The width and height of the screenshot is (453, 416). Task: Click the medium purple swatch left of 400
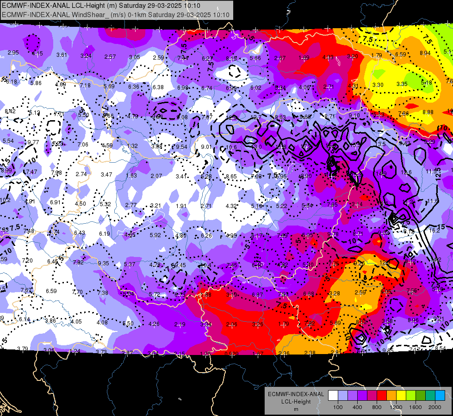(353, 395)
